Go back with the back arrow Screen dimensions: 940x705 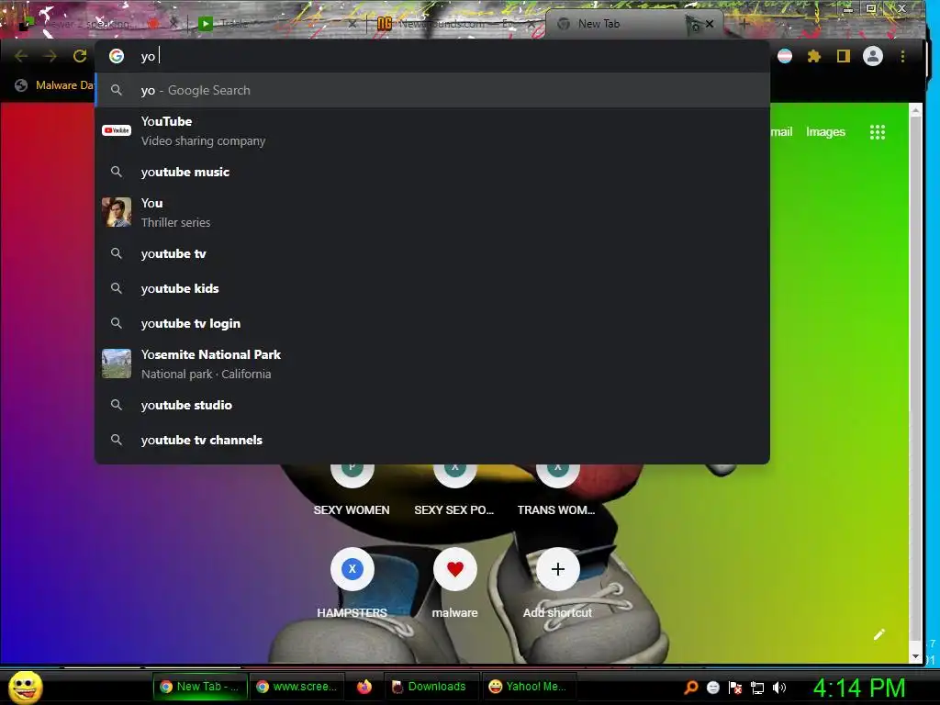21,56
